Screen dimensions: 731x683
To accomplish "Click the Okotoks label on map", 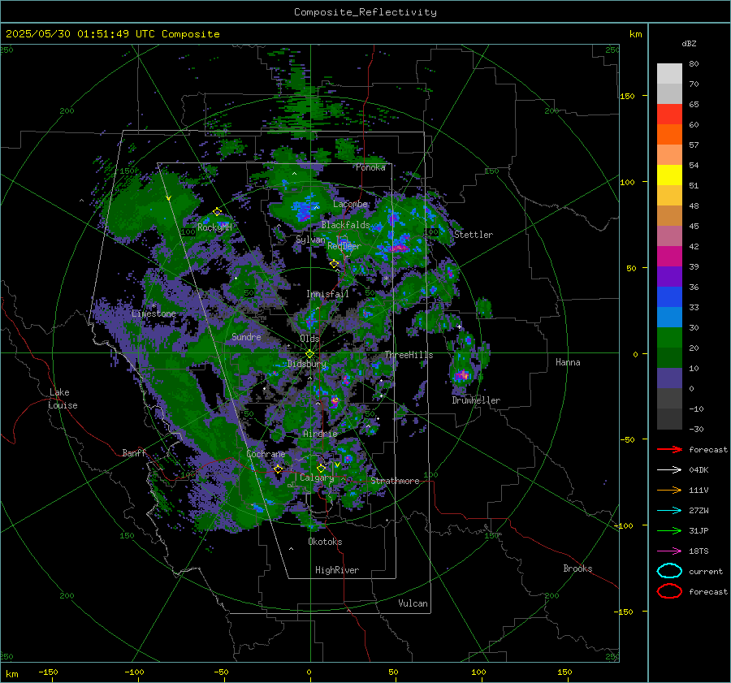I will 325,542.
